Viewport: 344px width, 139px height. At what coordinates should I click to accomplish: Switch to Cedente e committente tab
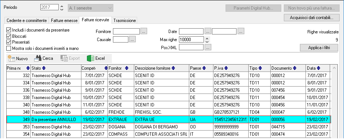click(x=27, y=21)
